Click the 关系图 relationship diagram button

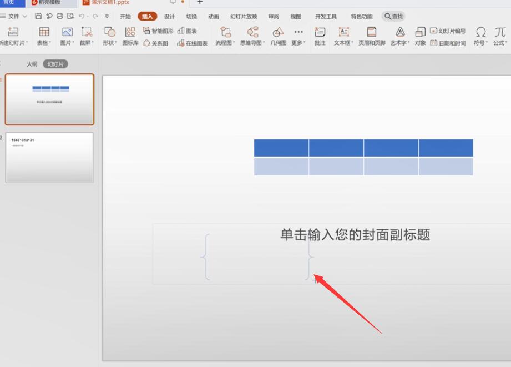[x=155, y=43]
